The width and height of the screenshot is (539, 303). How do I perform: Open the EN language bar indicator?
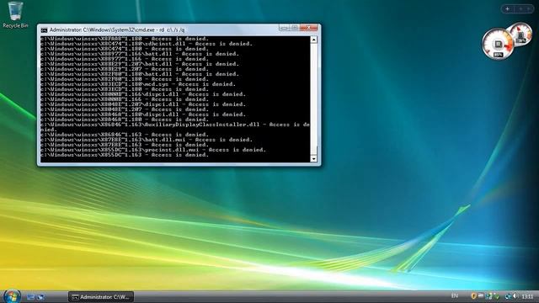click(x=455, y=296)
